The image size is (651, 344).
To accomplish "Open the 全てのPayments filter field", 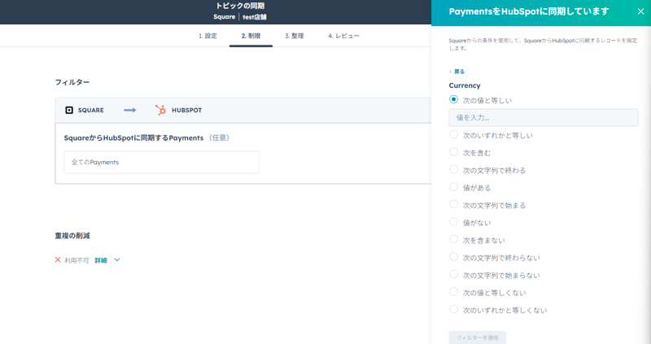I will (161, 162).
